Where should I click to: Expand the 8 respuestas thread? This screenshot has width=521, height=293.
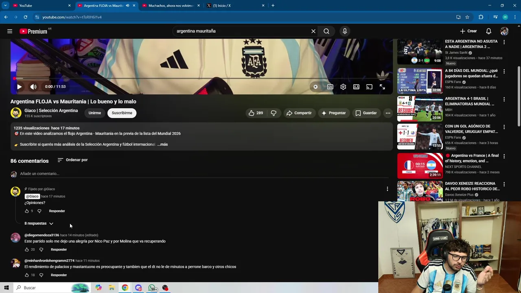tap(39, 223)
